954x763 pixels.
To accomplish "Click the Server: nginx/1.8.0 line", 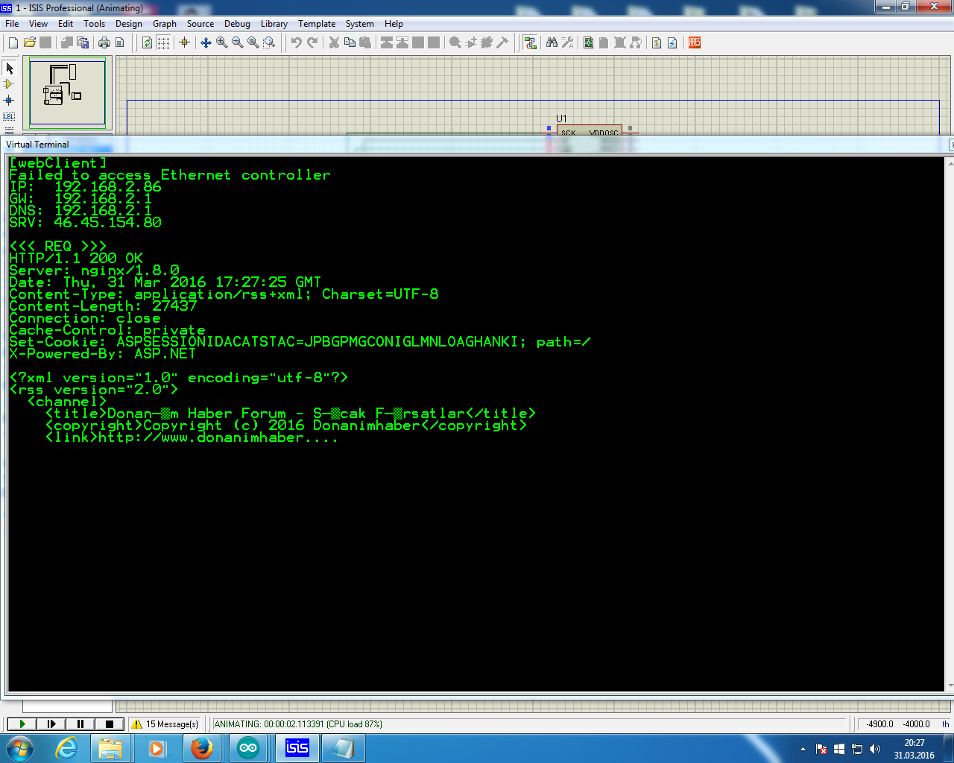I will pyautogui.click(x=94, y=270).
